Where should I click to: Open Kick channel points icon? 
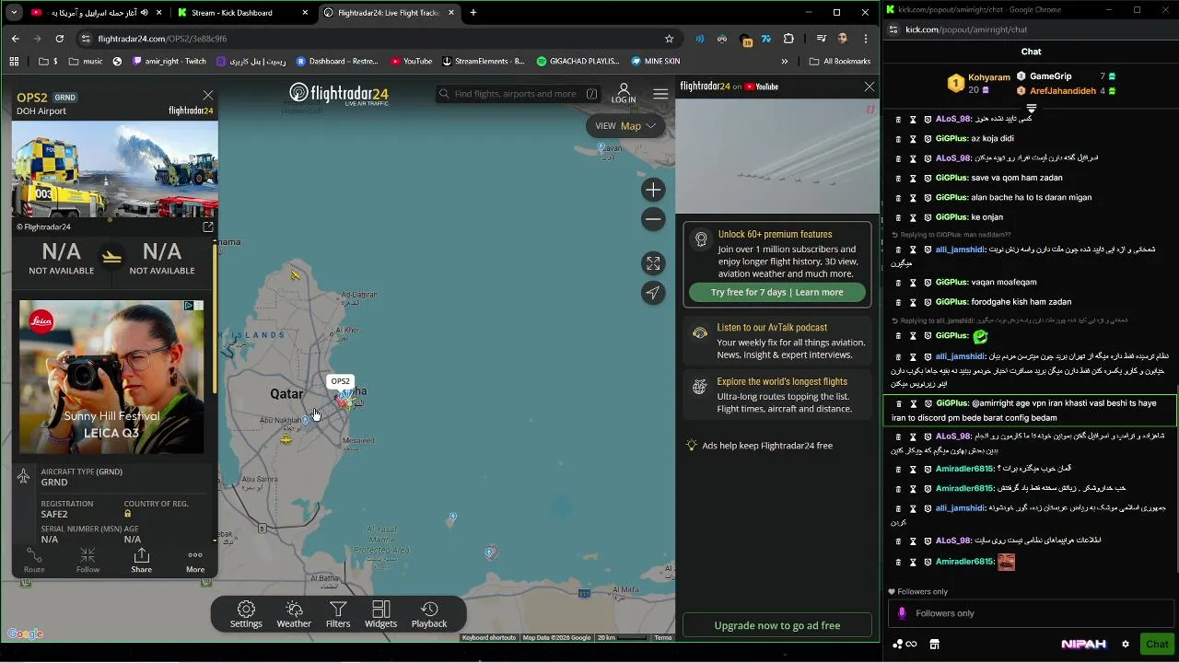pos(905,644)
